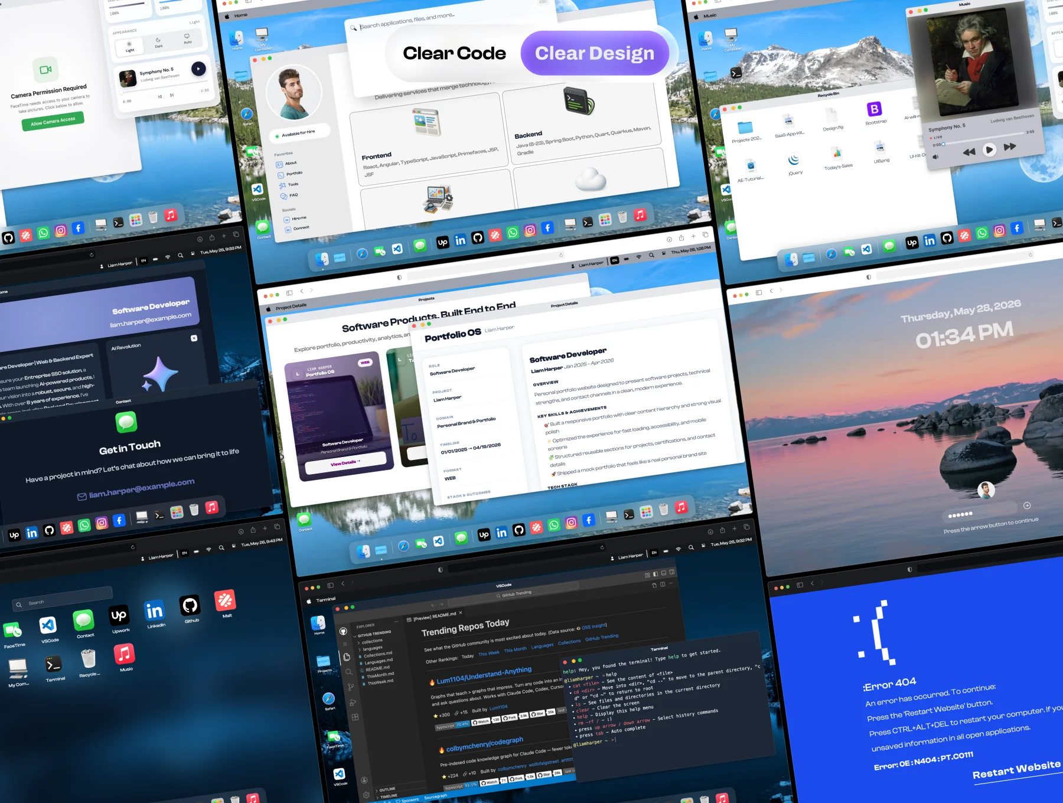
Task: Click the lock screen password field
Action: (980, 511)
